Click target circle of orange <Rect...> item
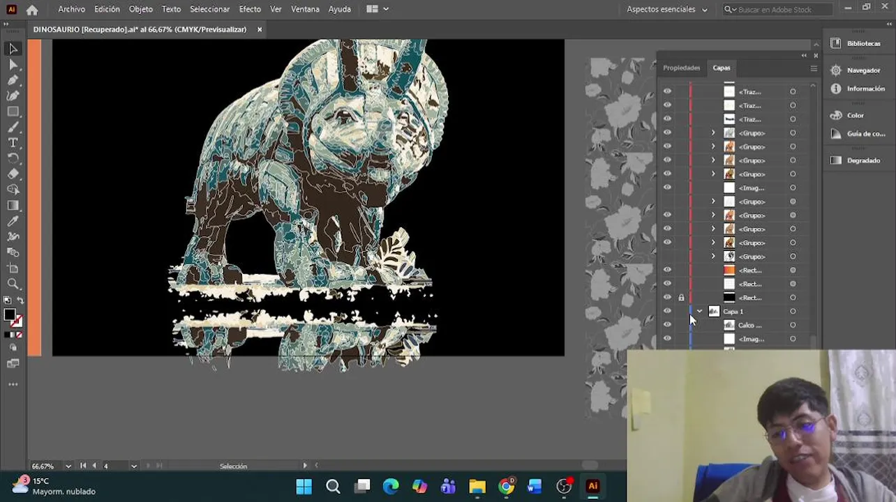The height and width of the screenshot is (502, 896). 793,271
